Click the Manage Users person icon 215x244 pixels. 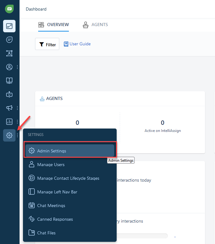tap(32, 164)
